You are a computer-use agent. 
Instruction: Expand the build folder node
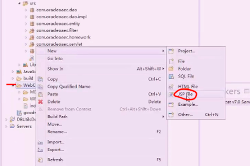[13, 78]
